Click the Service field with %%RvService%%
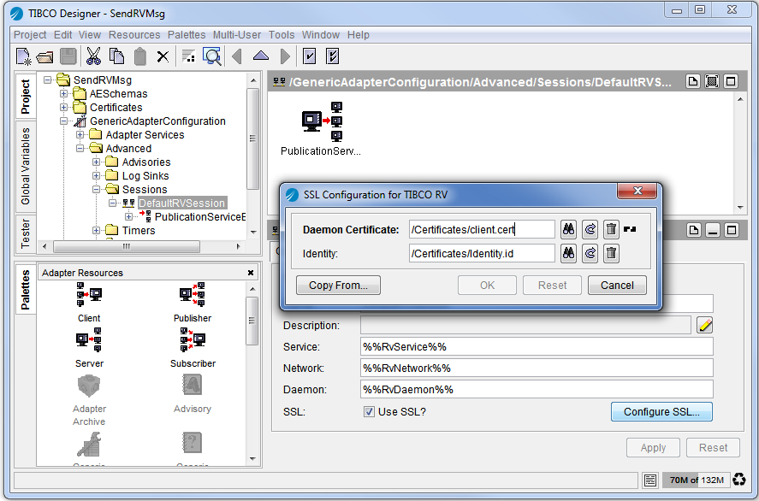Screen dimensions: 759x501 pos(537,347)
